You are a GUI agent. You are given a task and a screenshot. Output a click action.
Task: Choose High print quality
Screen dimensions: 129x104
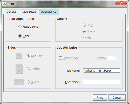[x=84, y=38]
